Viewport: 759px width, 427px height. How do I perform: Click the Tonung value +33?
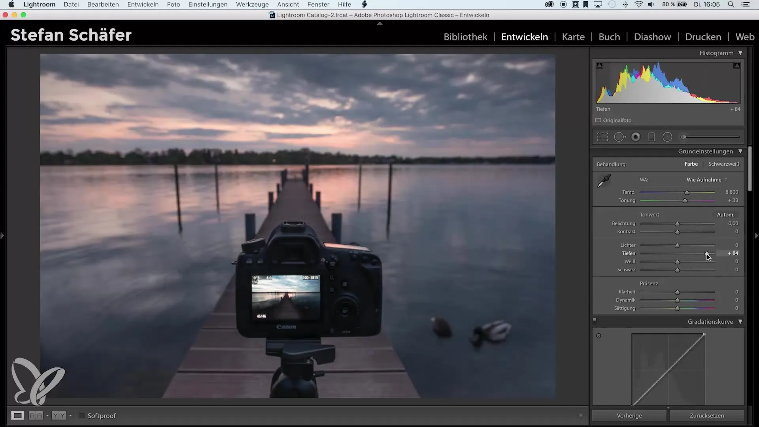(733, 200)
